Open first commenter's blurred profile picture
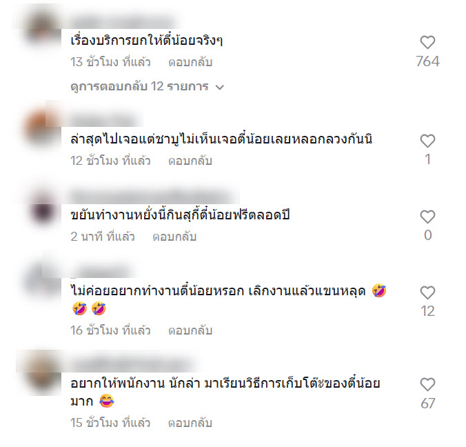The image size is (466, 447). (x=42, y=28)
